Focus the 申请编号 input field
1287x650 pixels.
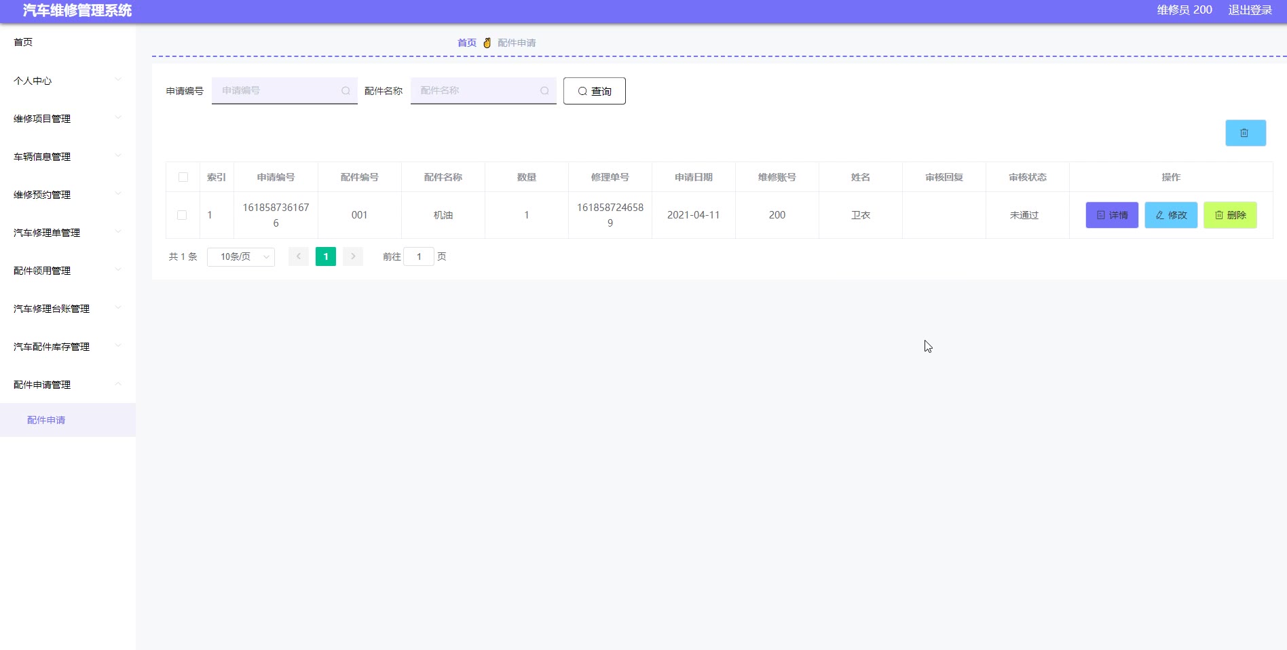click(284, 91)
